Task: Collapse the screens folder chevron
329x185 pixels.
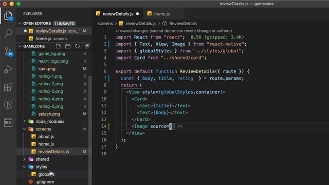Action: pos(24,129)
